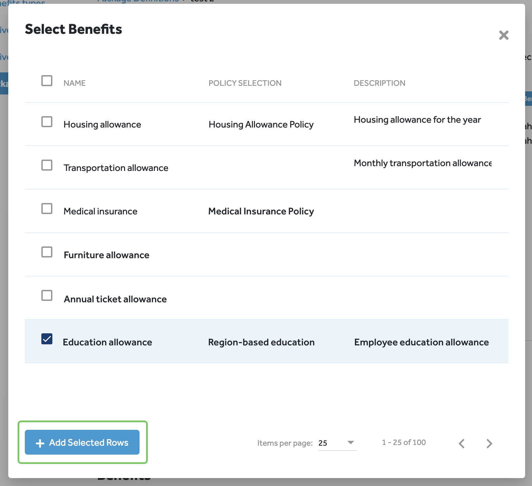Select the Medical insurance name cell
Screen dimensions: 532x486
(100, 211)
